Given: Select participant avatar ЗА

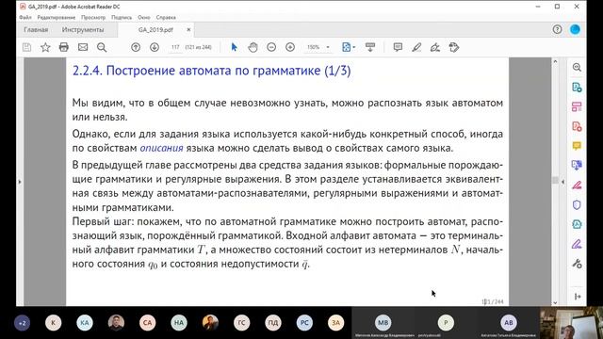Looking at the screenshot, I should coord(335,323).
